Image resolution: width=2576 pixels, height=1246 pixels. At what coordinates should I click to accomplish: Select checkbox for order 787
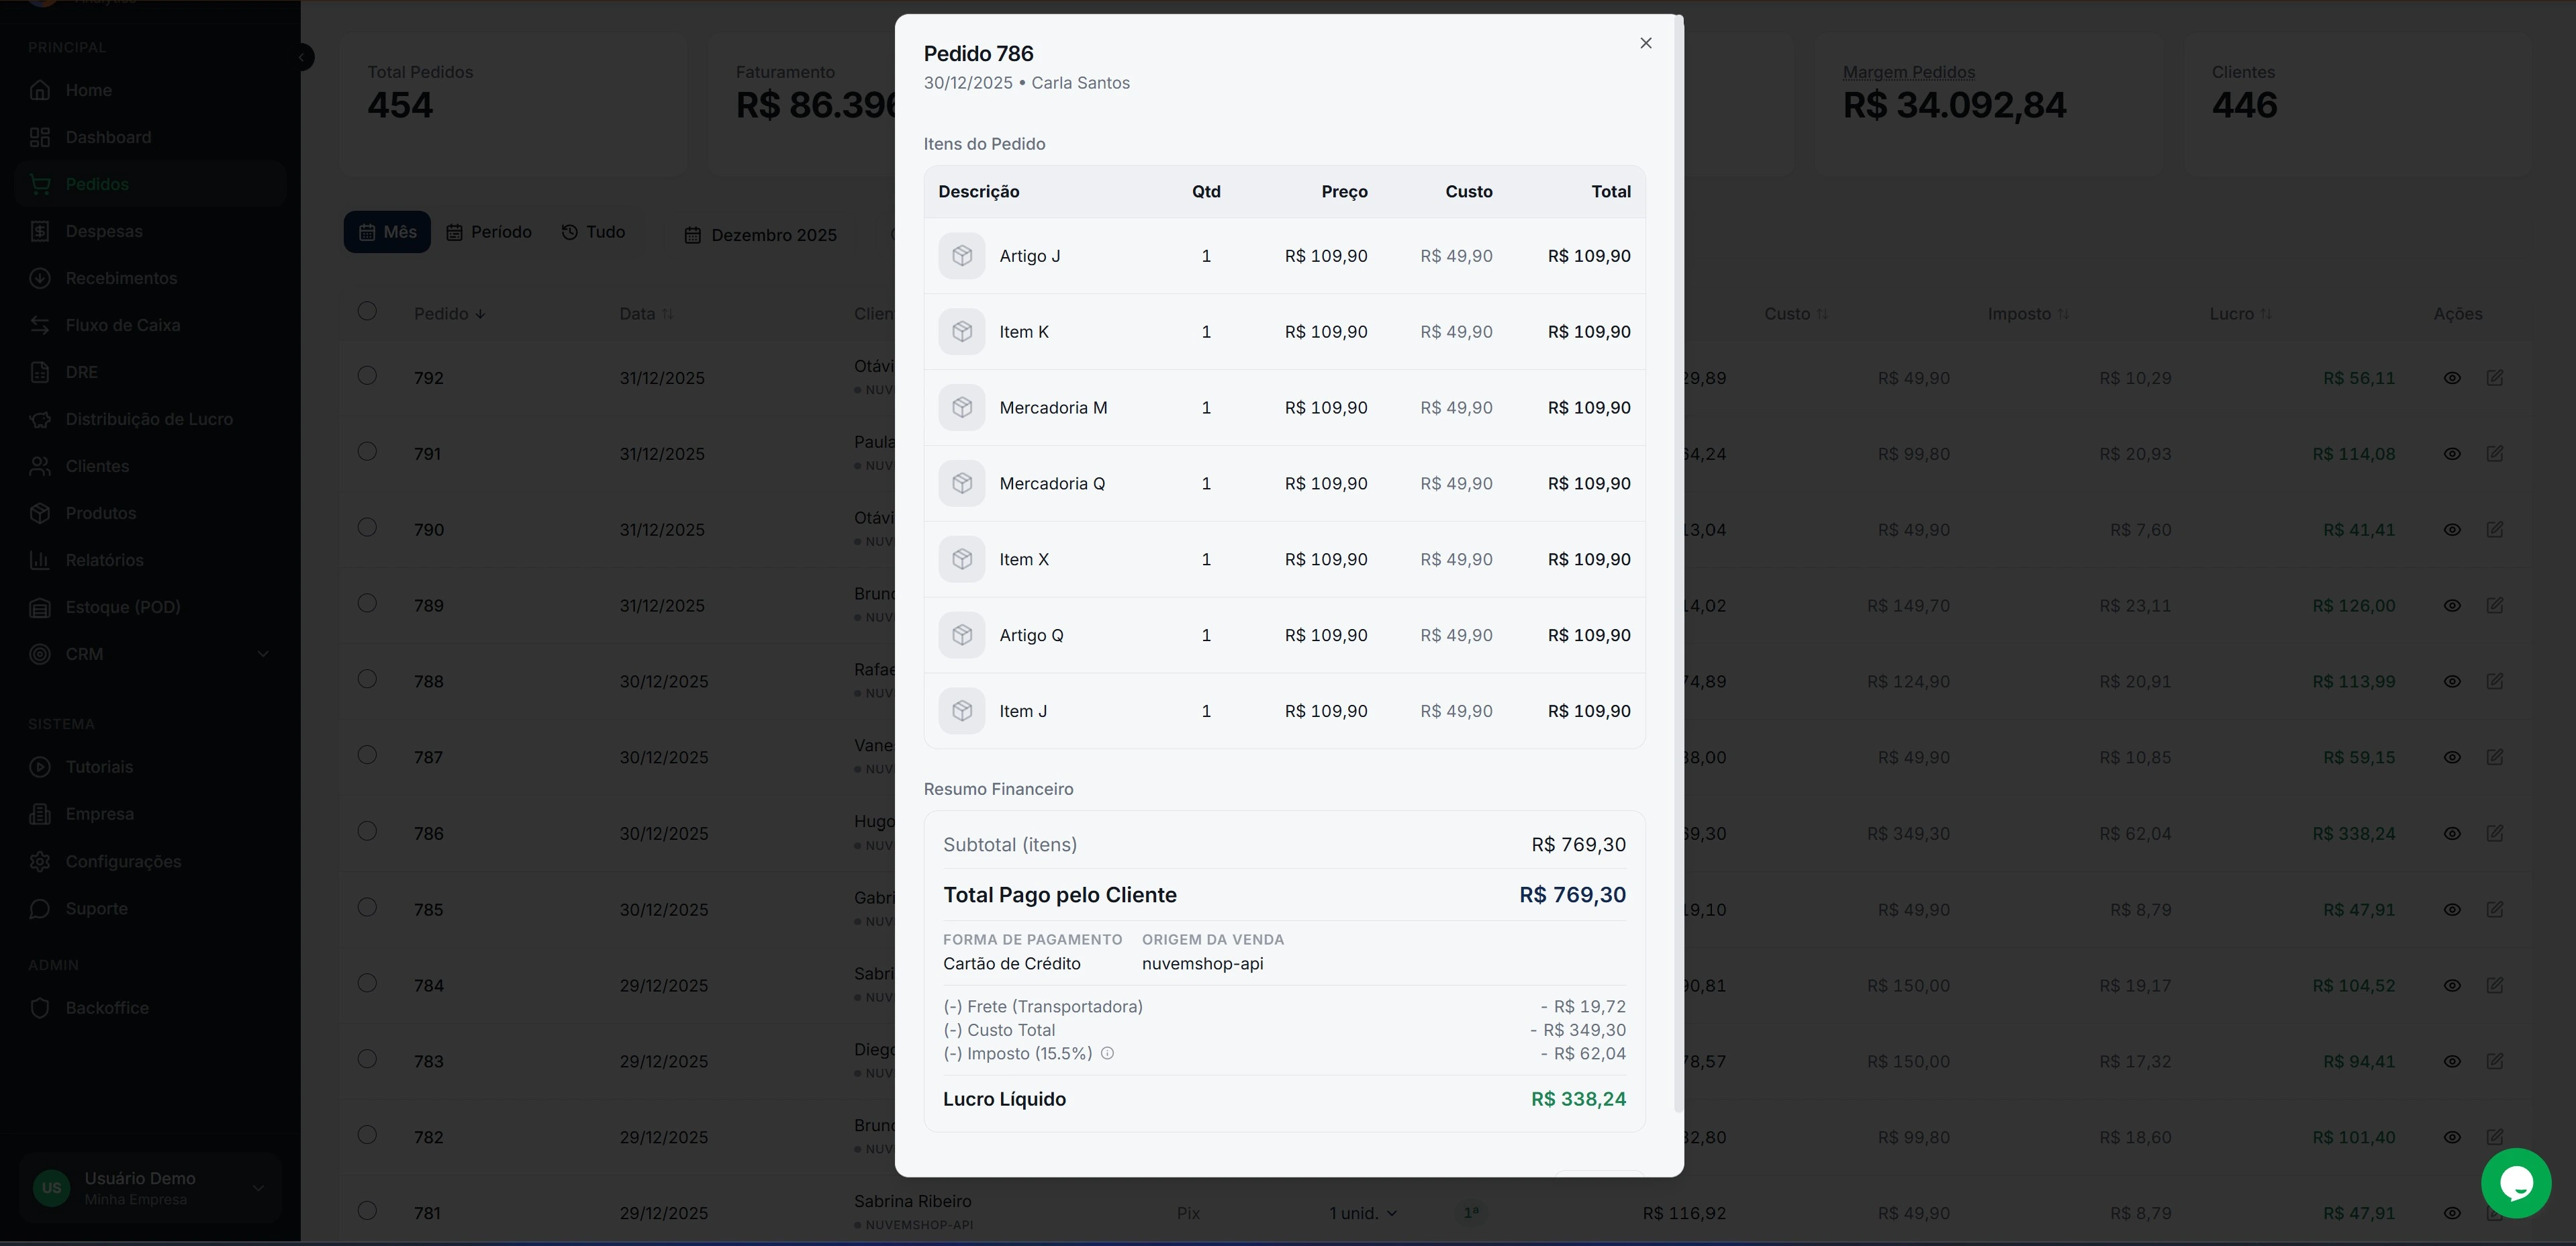(x=367, y=755)
